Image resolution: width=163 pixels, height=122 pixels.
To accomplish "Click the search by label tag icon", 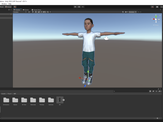I will coord(153,91).
